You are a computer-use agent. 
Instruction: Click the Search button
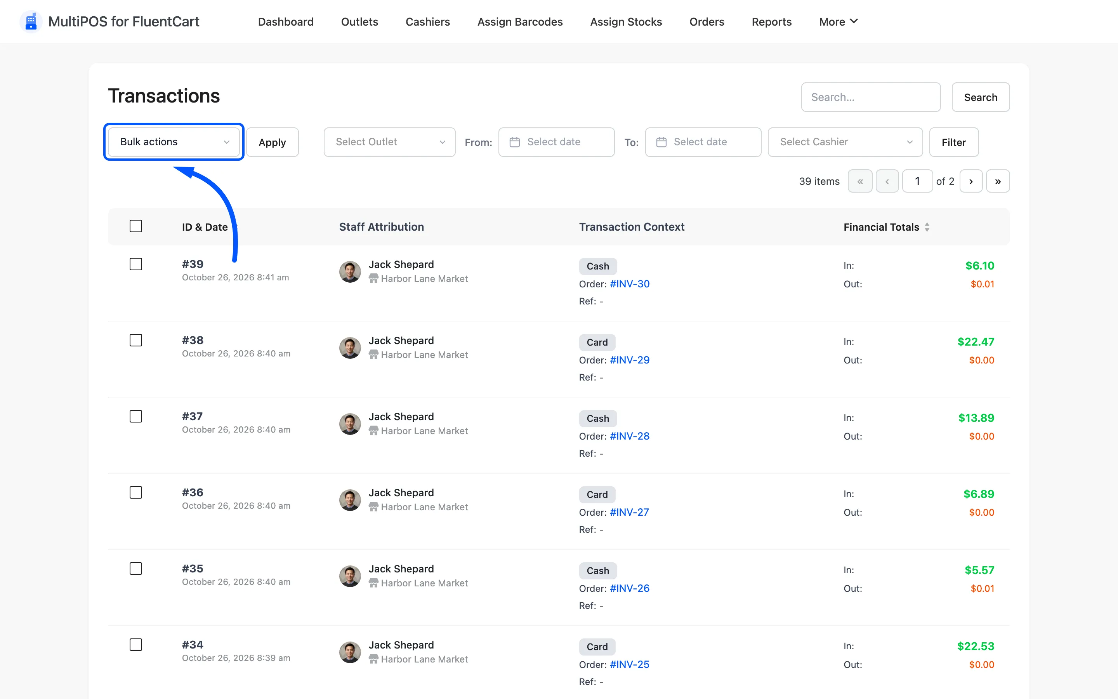click(980, 97)
